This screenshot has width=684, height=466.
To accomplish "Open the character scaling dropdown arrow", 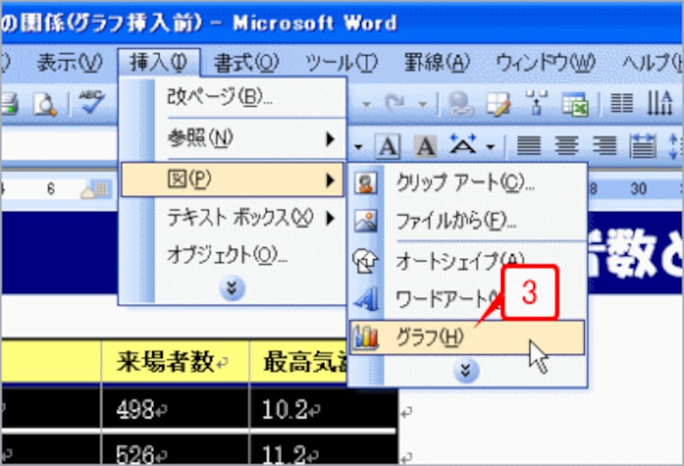I will pyautogui.click(x=490, y=146).
